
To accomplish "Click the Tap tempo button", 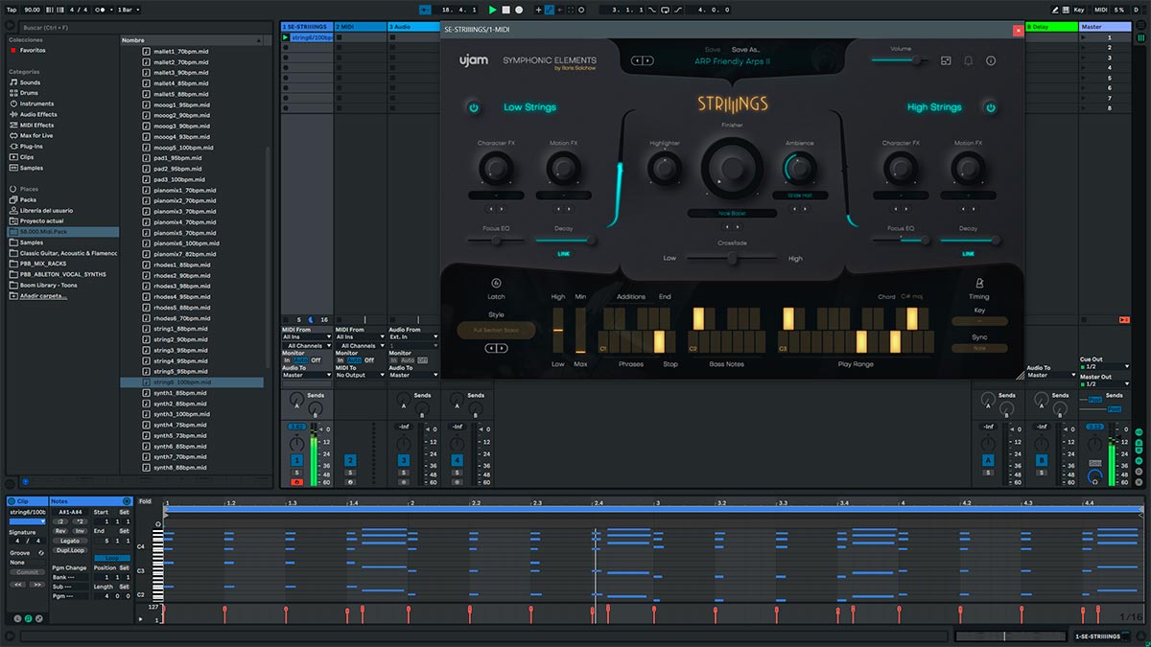I will [x=11, y=10].
